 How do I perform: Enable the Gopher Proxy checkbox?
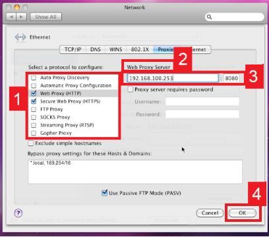(x=34, y=133)
